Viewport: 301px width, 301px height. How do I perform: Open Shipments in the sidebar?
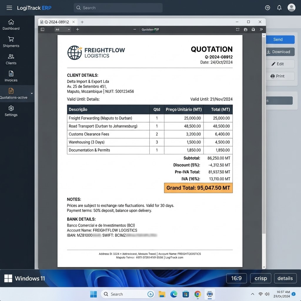pos(11,42)
